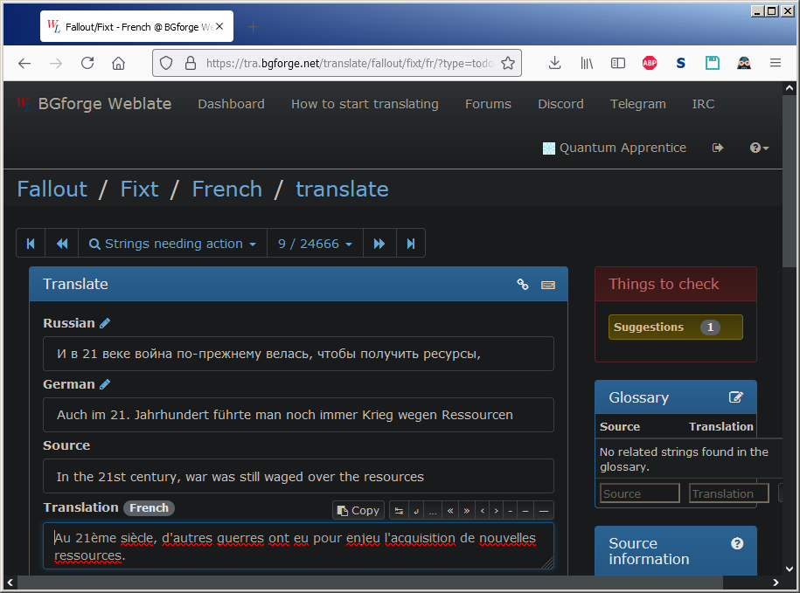
Task: Go to the next string
Action: coord(379,244)
